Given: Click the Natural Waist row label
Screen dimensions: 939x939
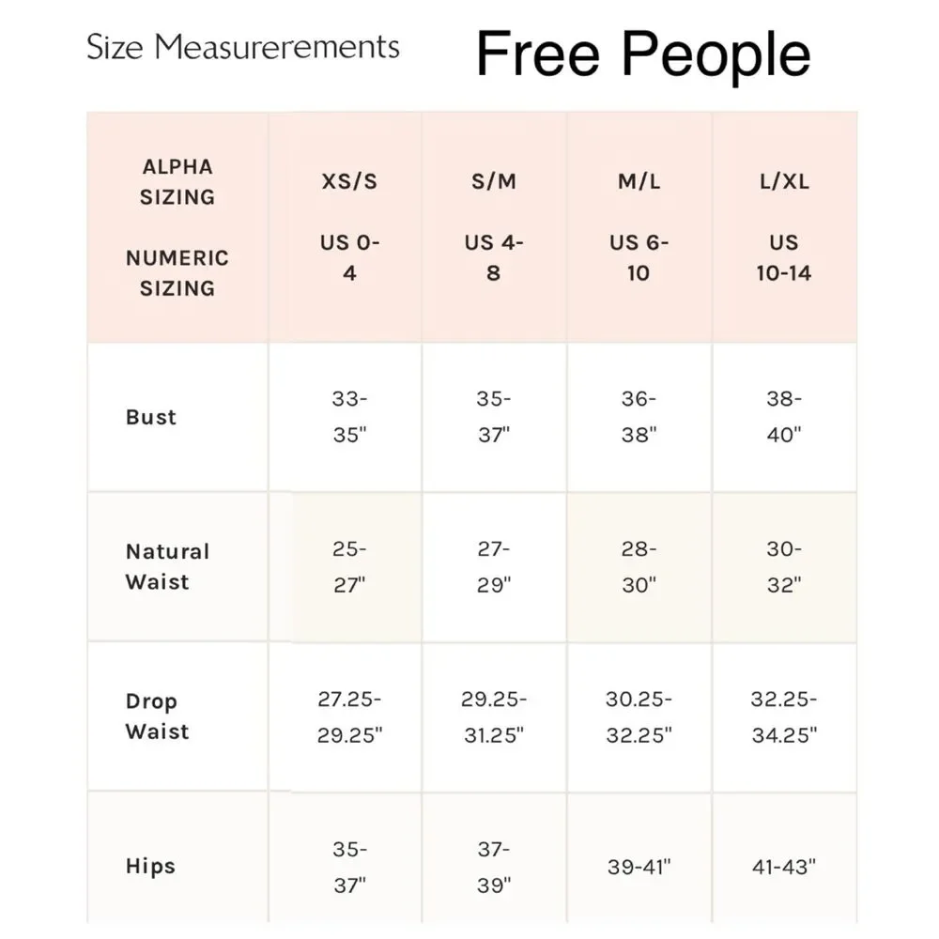Looking at the screenshot, I should point(168,566).
